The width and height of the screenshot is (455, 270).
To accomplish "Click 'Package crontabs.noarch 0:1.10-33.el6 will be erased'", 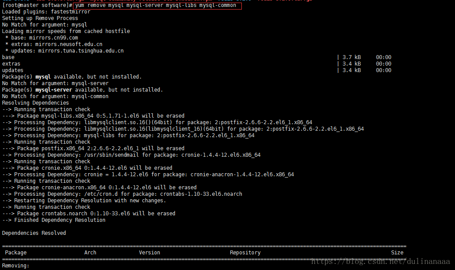I will [89, 214].
